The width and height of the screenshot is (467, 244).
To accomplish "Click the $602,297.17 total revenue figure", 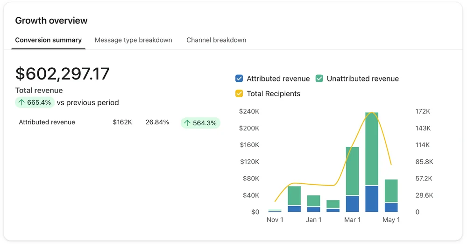I will pyautogui.click(x=62, y=74).
